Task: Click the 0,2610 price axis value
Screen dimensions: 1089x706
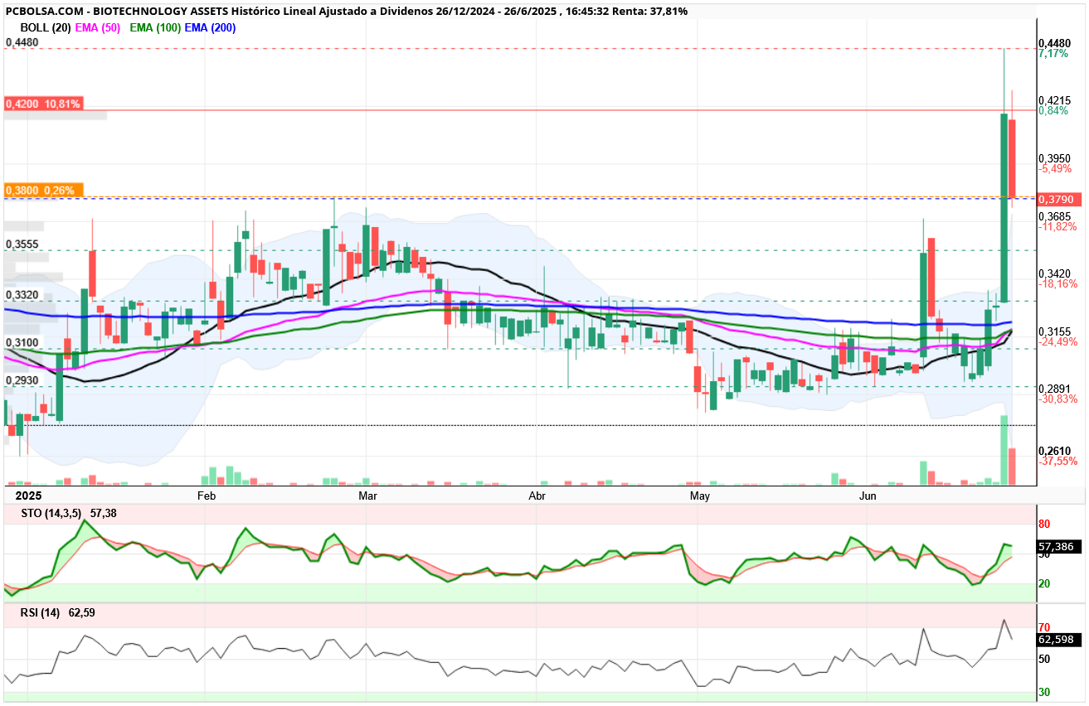Action: click(x=1055, y=450)
